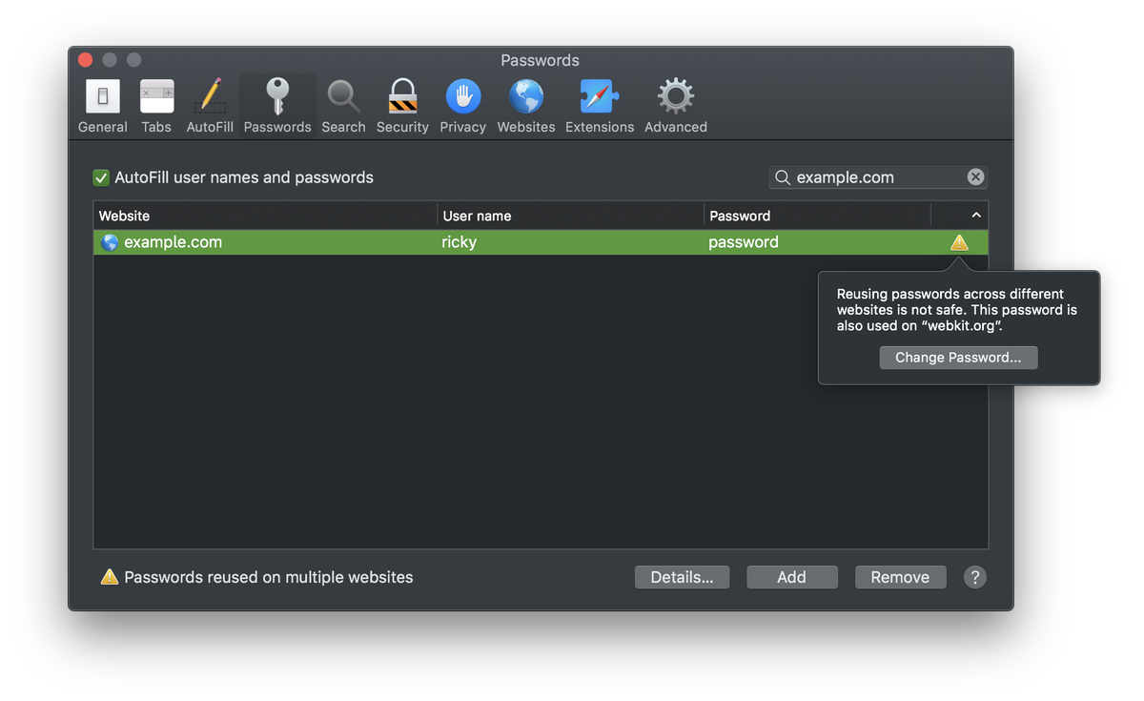Open the Extensions preferences pane
The width and height of the screenshot is (1144, 701).
[x=600, y=106]
